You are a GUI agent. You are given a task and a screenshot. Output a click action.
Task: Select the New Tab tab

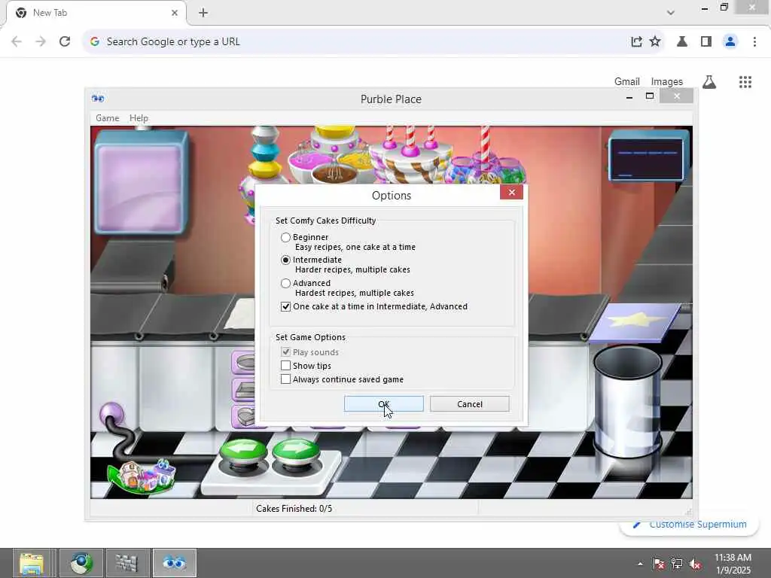96,13
